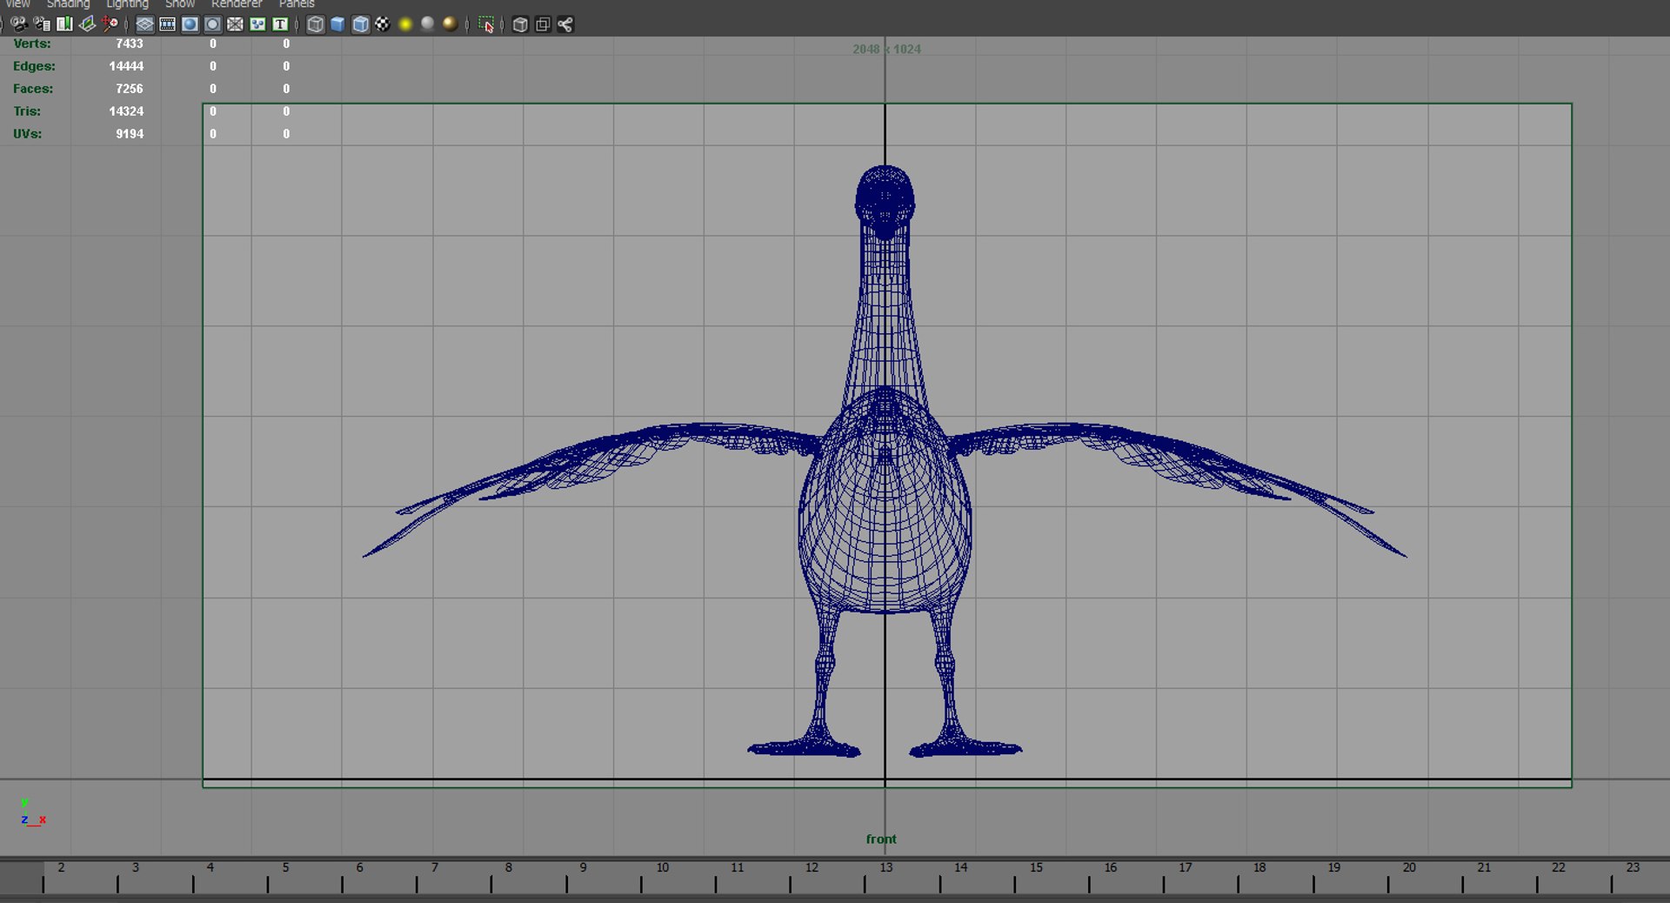Click the Verts count 7433
This screenshot has width=1670, height=903.
(x=129, y=43)
